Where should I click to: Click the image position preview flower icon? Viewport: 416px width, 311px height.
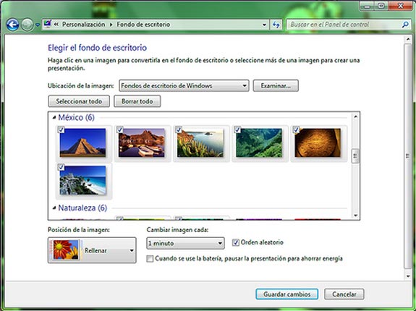click(x=66, y=250)
